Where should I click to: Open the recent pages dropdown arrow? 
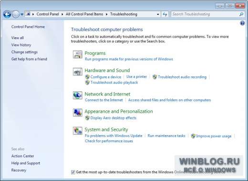[x=22, y=14]
